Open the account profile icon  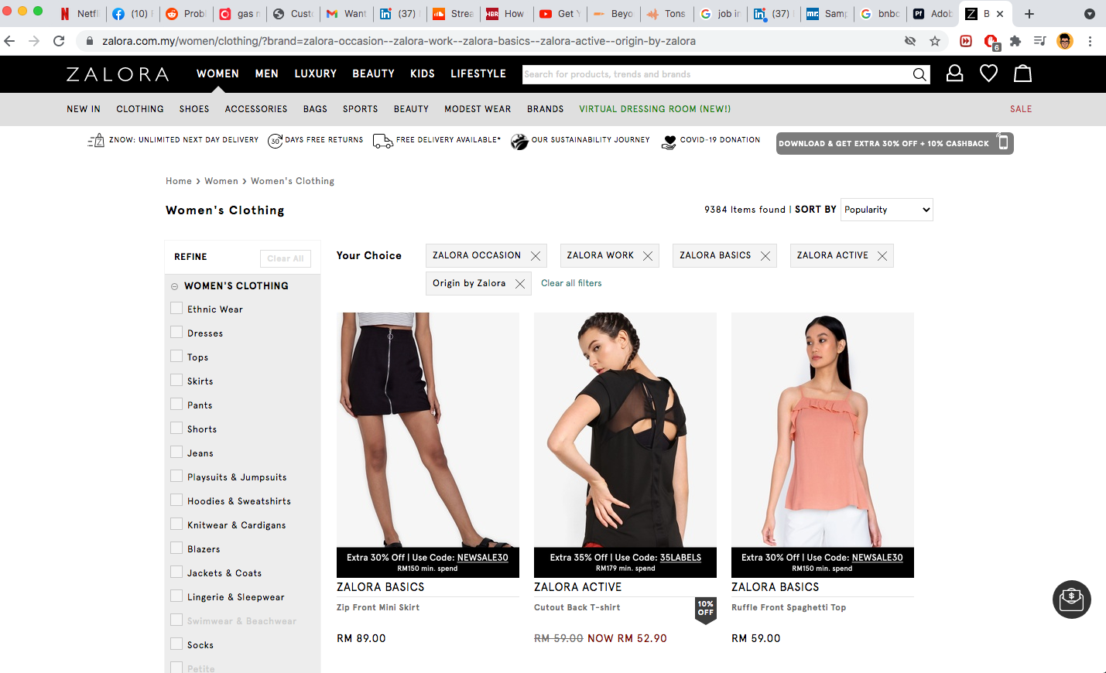point(954,73)
